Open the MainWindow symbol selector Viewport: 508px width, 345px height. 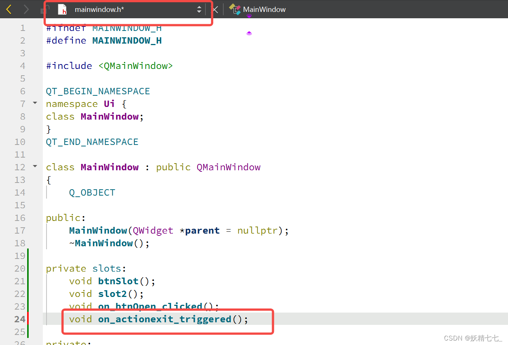click(x=264, y=9)
